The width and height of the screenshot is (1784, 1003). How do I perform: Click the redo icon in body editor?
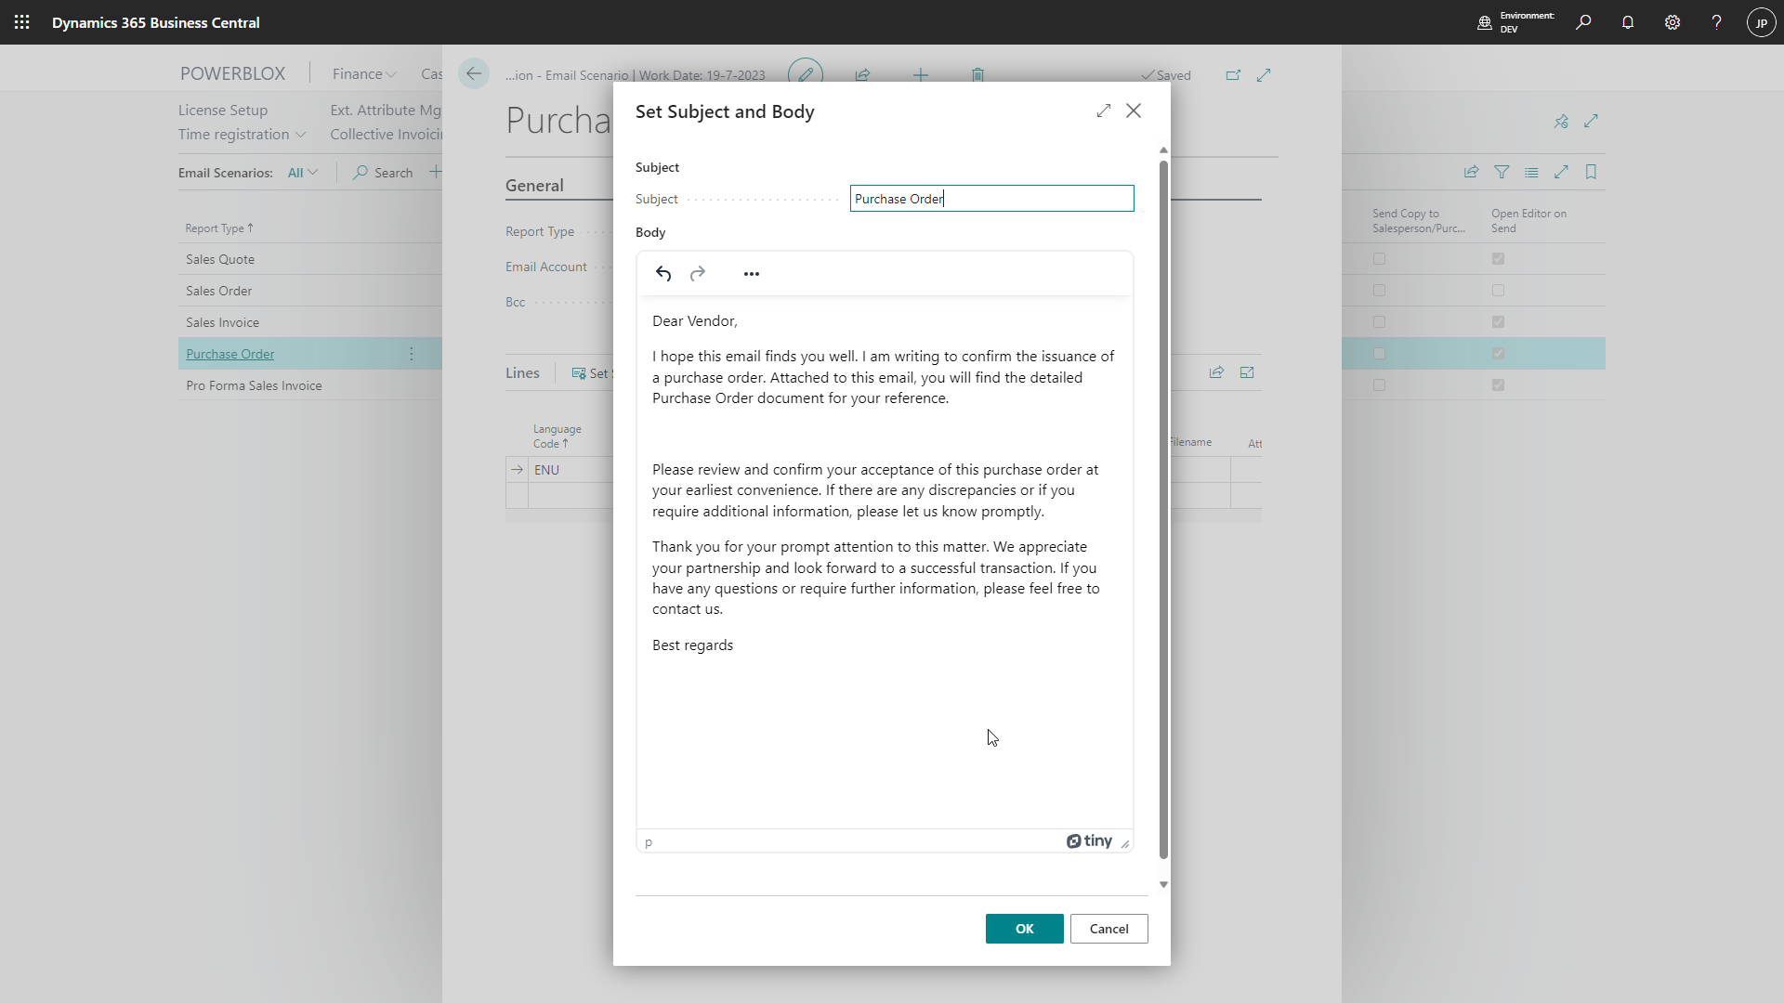[698, 273]
